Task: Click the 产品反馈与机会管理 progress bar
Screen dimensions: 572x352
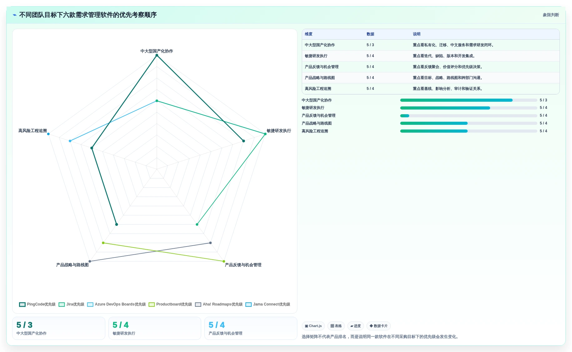Action: [469, 116]
